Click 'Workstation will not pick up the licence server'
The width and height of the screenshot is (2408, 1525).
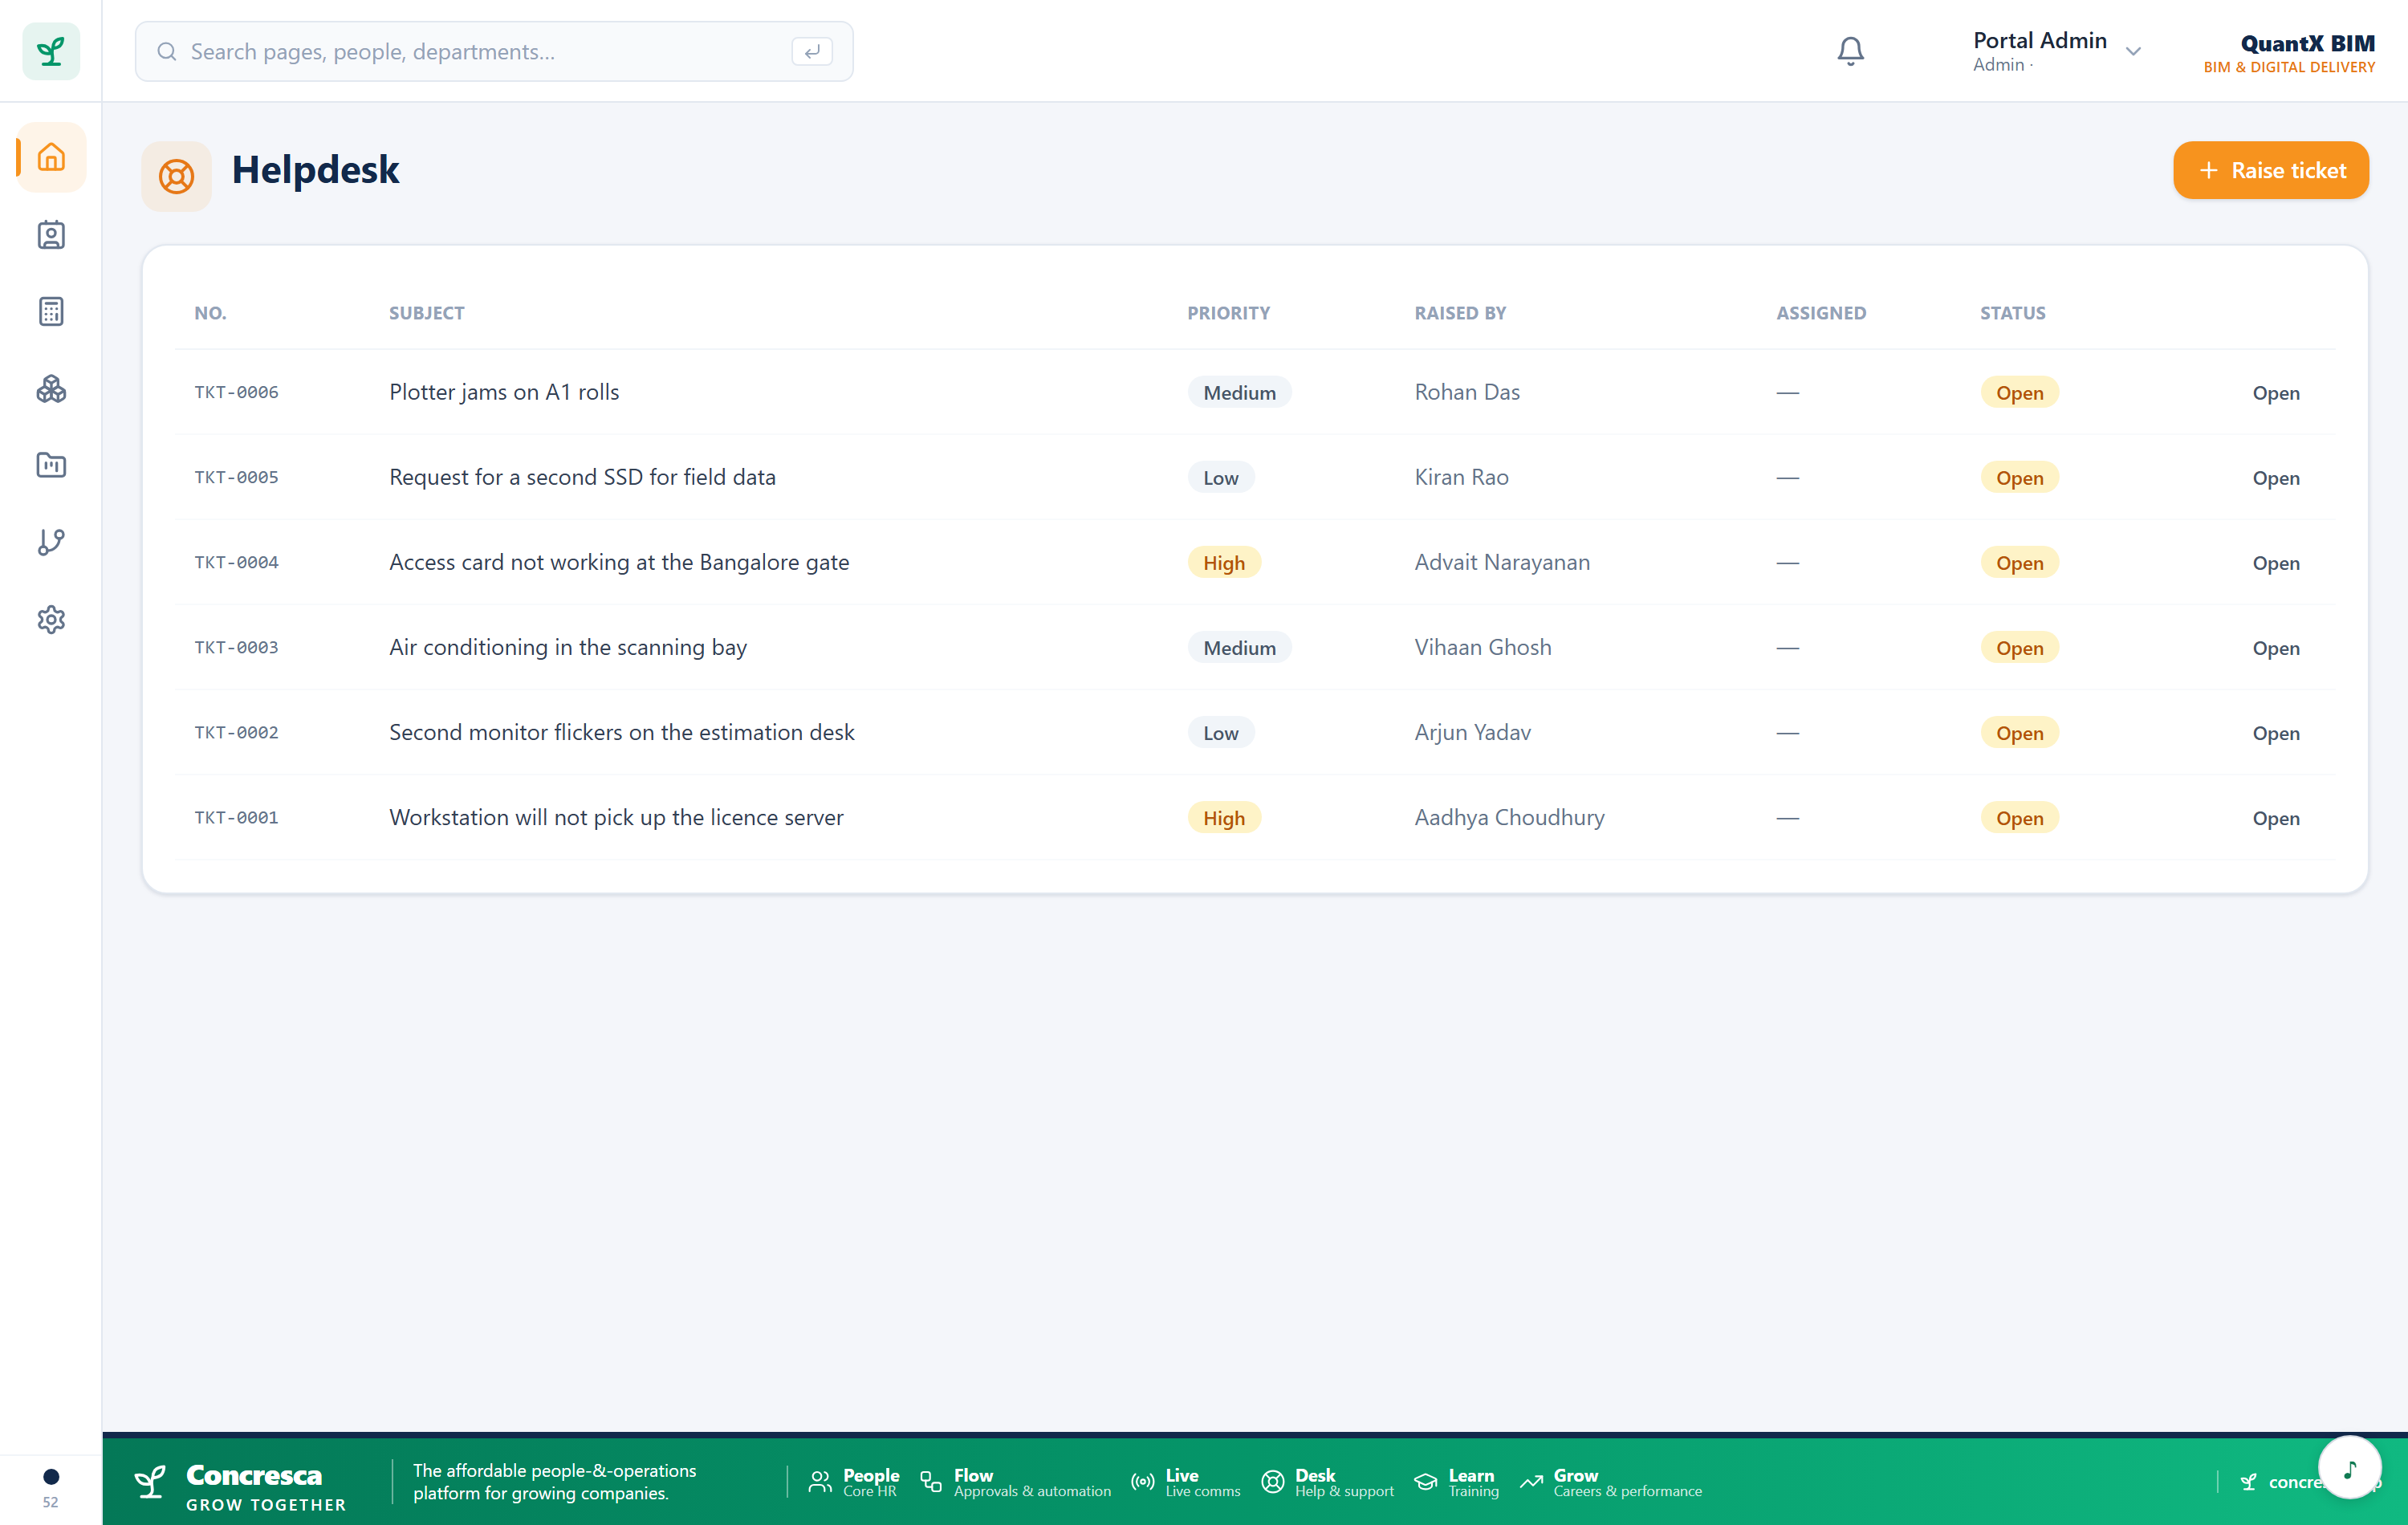tap(616, 817)
